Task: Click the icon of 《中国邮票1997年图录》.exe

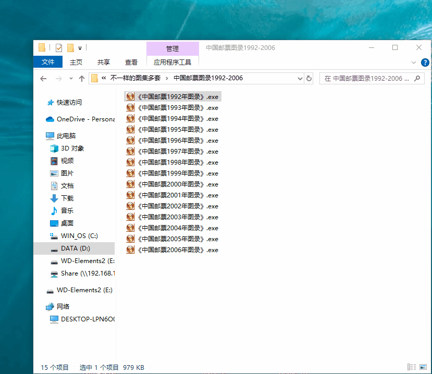Action: (130, 151)
